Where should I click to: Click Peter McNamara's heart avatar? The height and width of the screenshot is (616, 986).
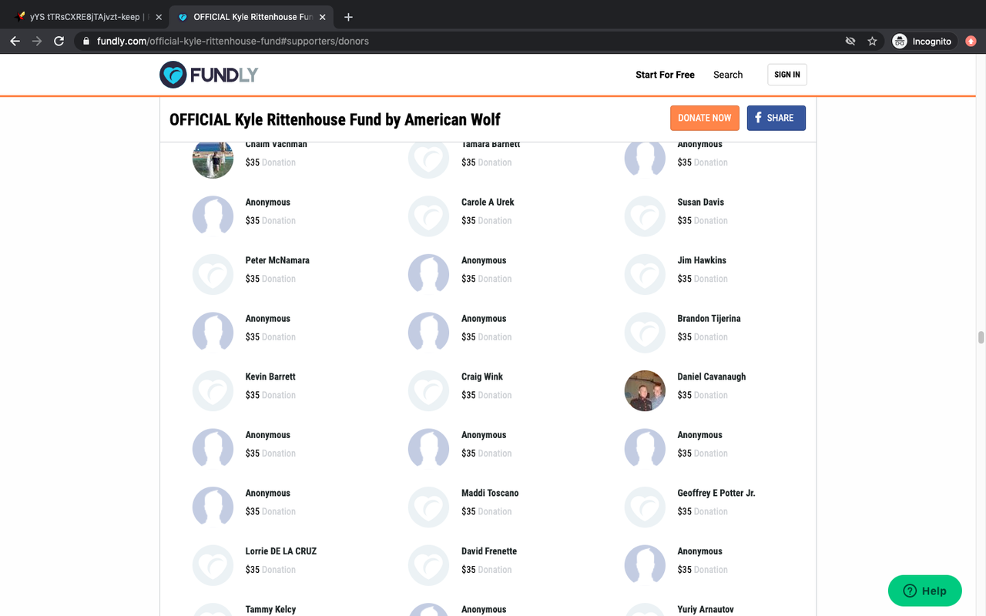click(213, 274)
